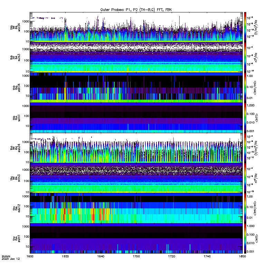Click the 1740 time axis label
This screenshot has height=276, width=259.
[207, 256]
